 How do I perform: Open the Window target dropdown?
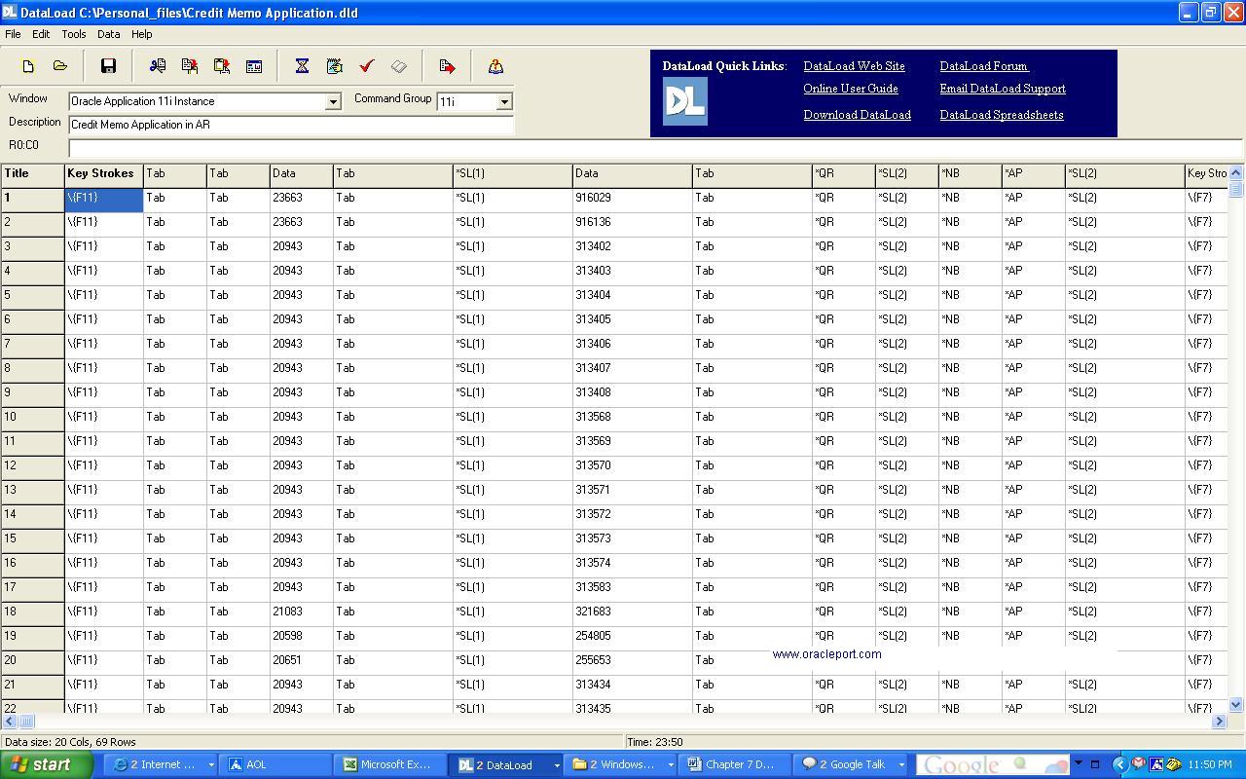pyautogui.click(x=334, y=101)
